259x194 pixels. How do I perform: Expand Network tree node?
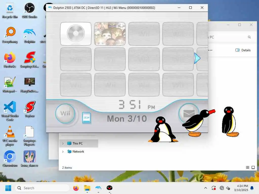click(x=63, y=152)
